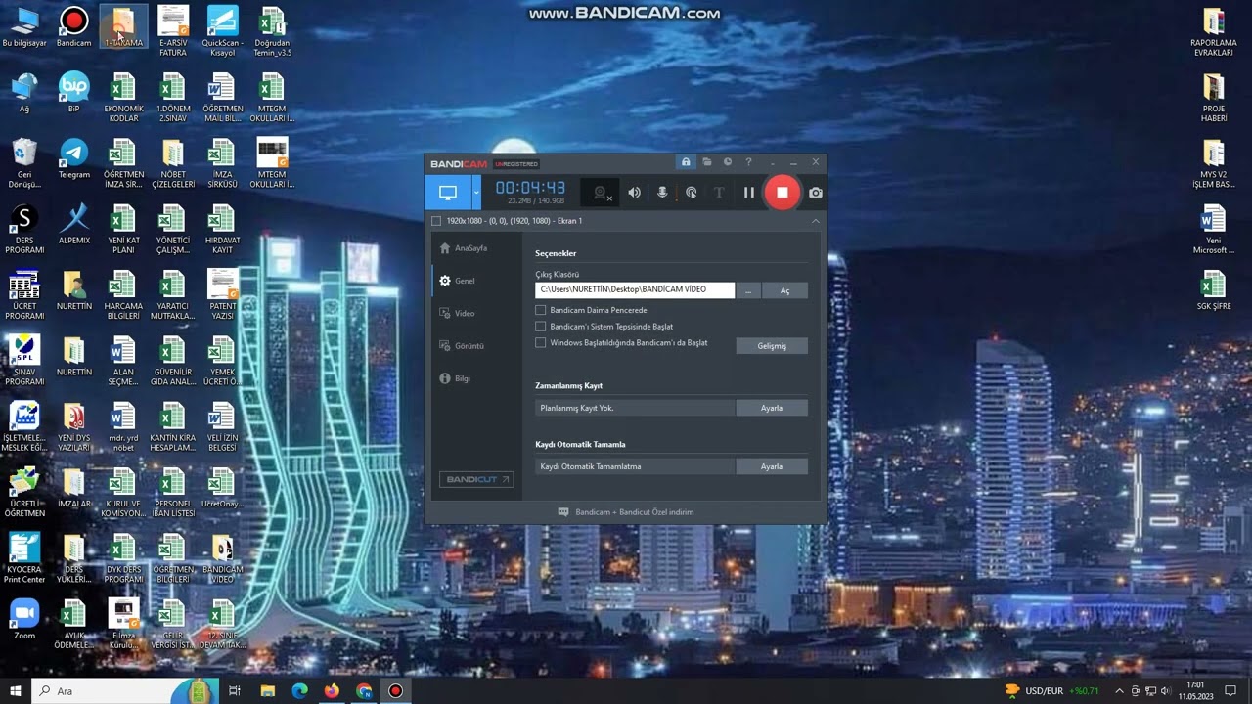Image resolution: width=1252 pixels, height=704 pixels.
Task: Open the AnaSayfa tab
Action: pos(464,248)
